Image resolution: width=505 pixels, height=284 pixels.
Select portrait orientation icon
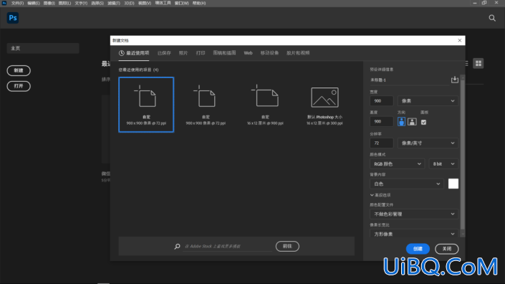[401, 122]
